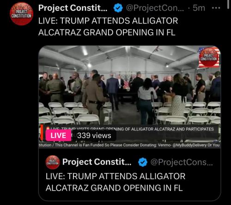231x205 pixels.
Task: Click the pink LIVE badge
Action: coord(58,135)
